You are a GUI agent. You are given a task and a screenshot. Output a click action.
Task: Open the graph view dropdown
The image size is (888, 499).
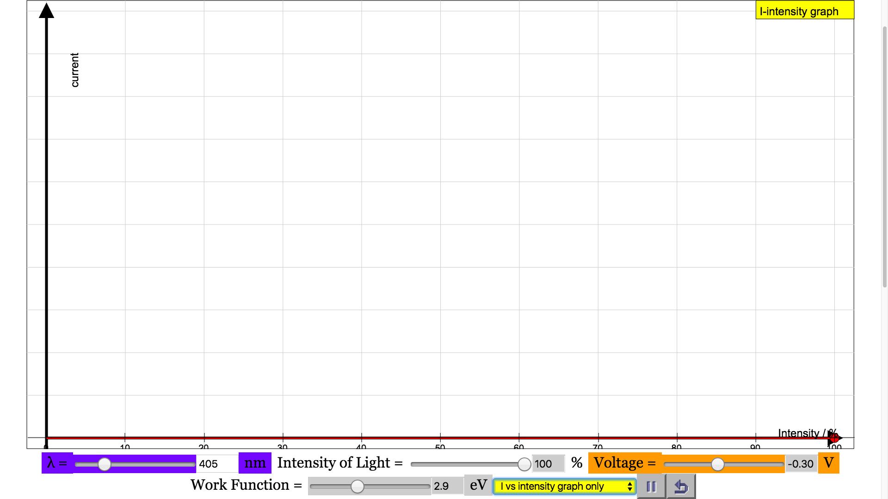coord(564,487)
